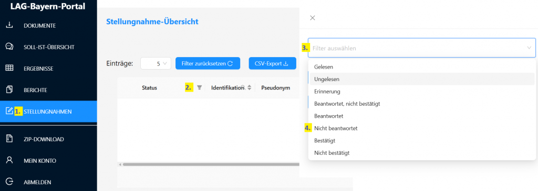Close the filter panel with X
This screenshot has height=191, width=538.
click(x=312, y=18)
